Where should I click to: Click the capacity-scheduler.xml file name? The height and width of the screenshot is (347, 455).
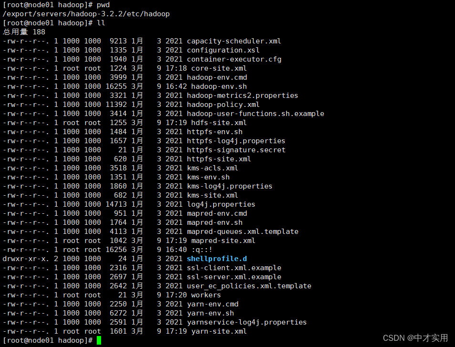point(234,41)
